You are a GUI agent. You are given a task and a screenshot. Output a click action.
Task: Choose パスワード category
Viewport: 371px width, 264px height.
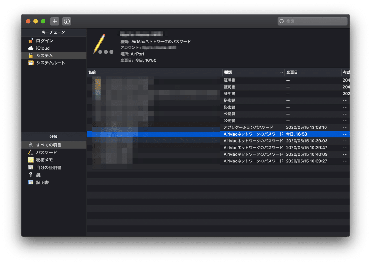[x=53, y=152]
